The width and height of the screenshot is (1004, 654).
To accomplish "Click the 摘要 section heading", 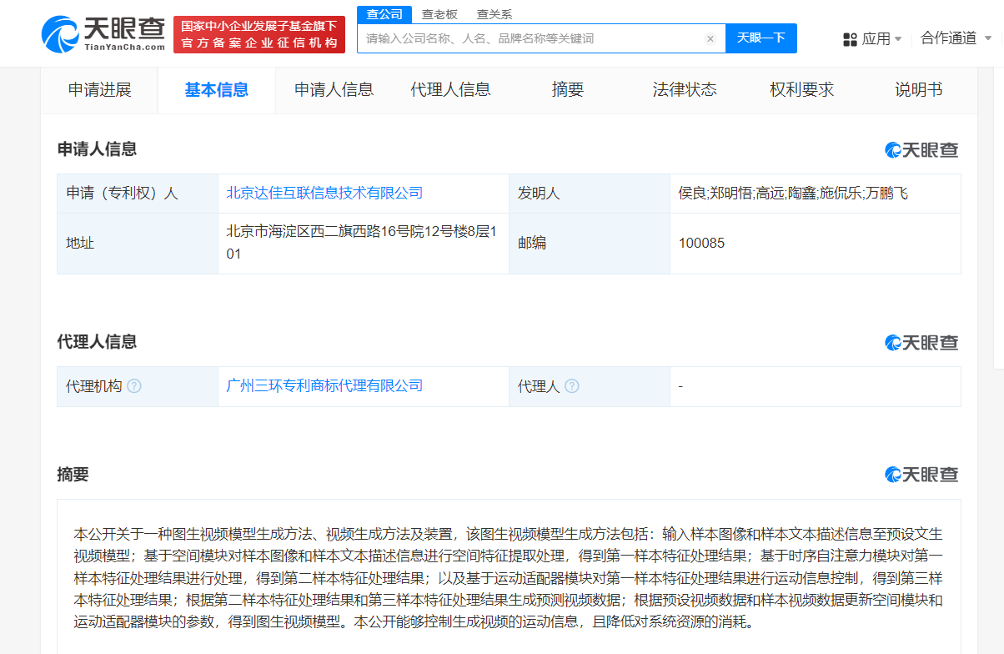I will pos(73,475).
